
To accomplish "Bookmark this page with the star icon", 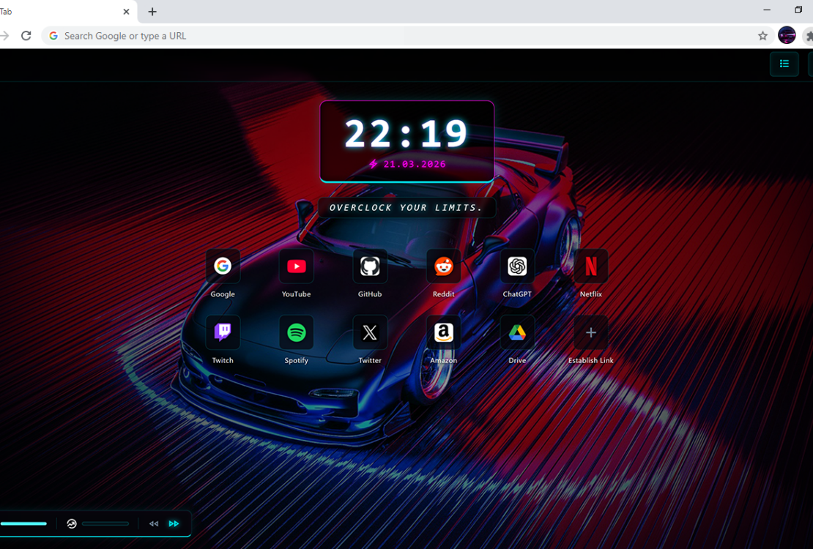I will click(762, 36).
